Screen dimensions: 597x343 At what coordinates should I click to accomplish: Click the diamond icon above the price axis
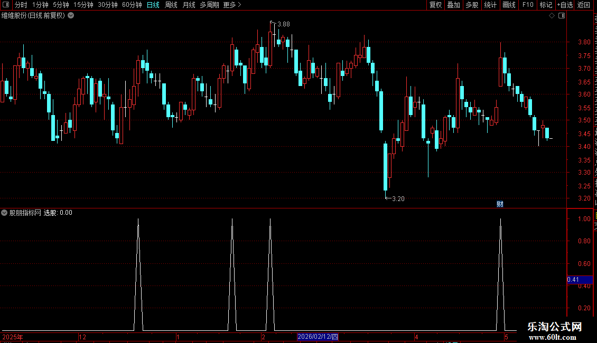(552, 16)
